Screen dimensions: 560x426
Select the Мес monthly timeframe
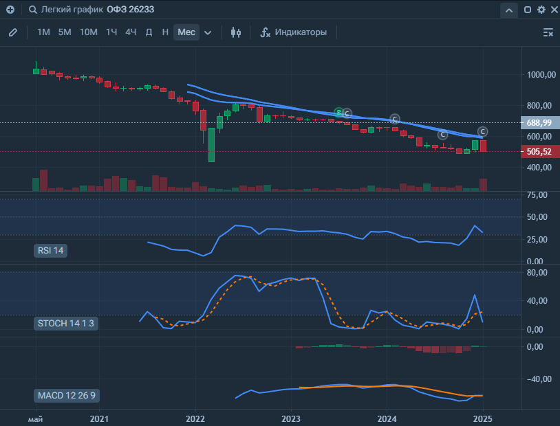tap(186, 32)
